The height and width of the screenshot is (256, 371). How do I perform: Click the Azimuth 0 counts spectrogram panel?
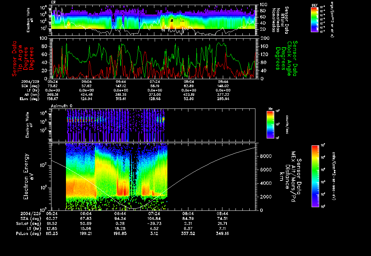click(x=154, y=125)
